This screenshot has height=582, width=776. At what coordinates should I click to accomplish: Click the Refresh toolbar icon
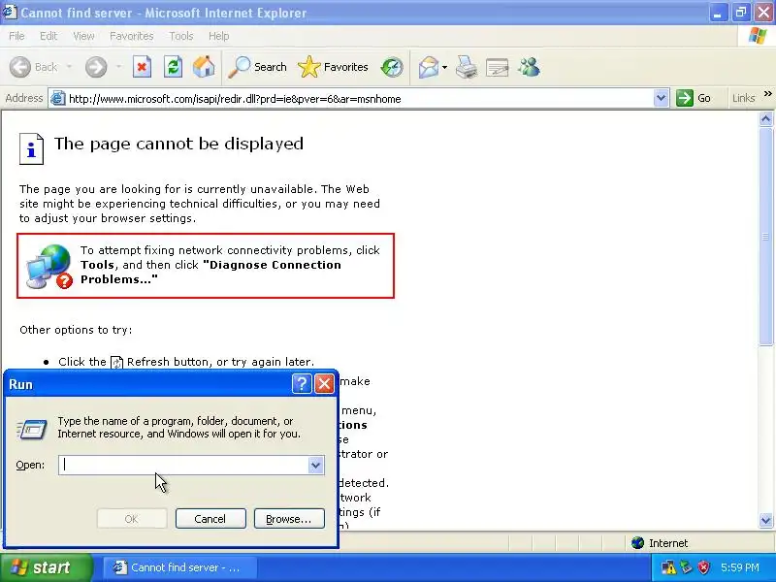(x=173, y=67)
